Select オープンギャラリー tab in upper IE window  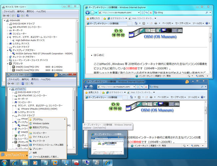point(106,24)
